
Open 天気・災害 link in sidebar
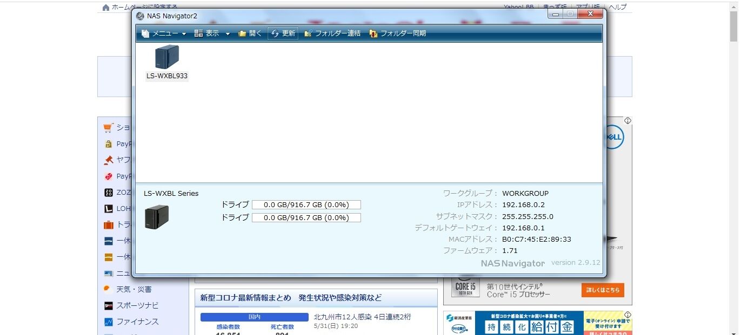134,290
